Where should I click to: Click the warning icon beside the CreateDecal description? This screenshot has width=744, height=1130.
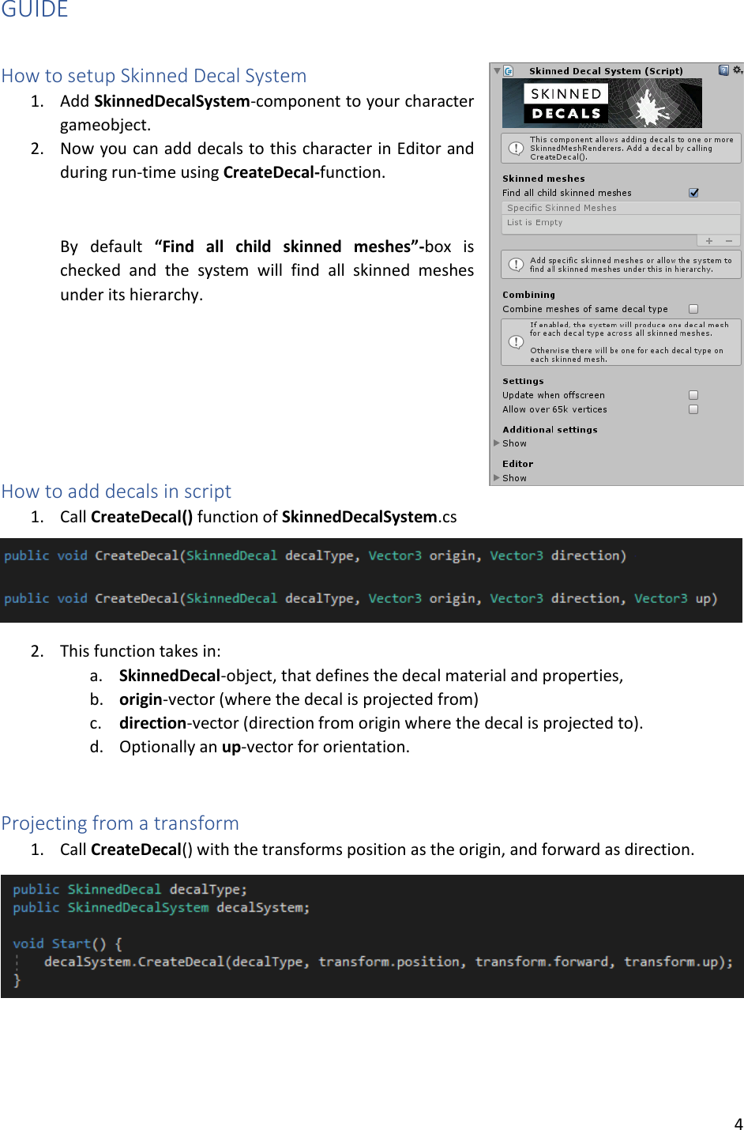point(516,149)
